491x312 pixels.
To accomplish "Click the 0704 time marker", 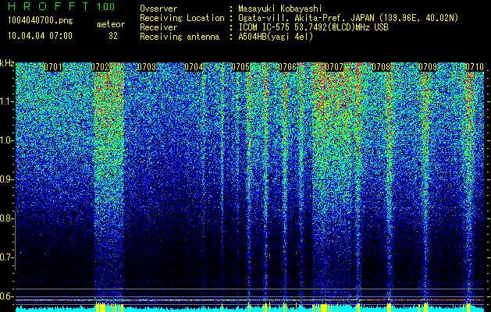I will pyautogui.click(x=194, y=67).
